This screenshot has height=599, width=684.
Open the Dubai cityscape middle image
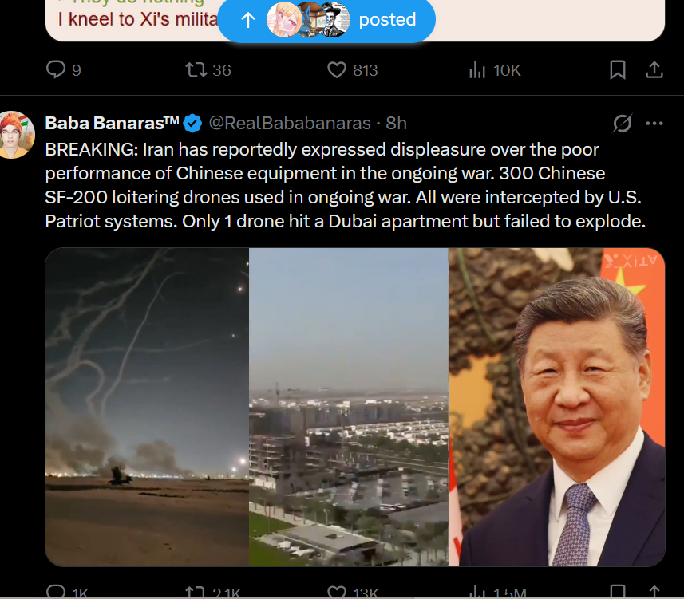(x=349, y=408)
